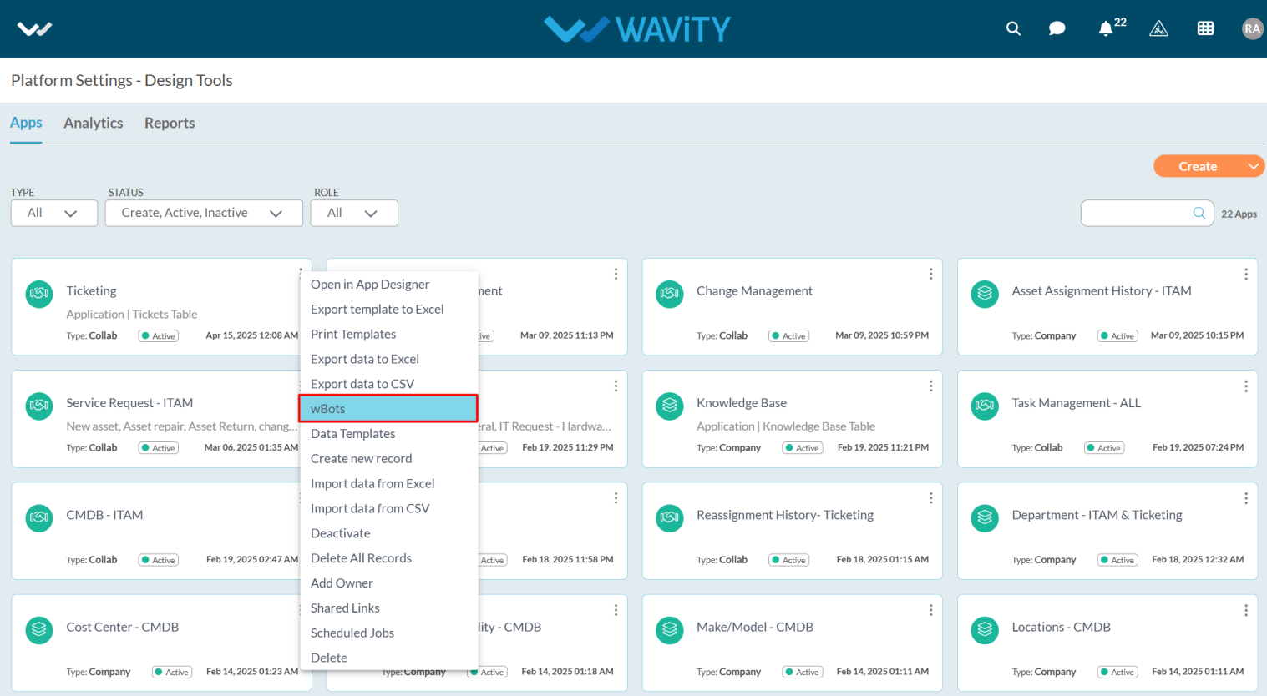The width and height of the screenshot is (1267, 696).
Task: Open three-dot menu on Change Management card
Action: 930,274
